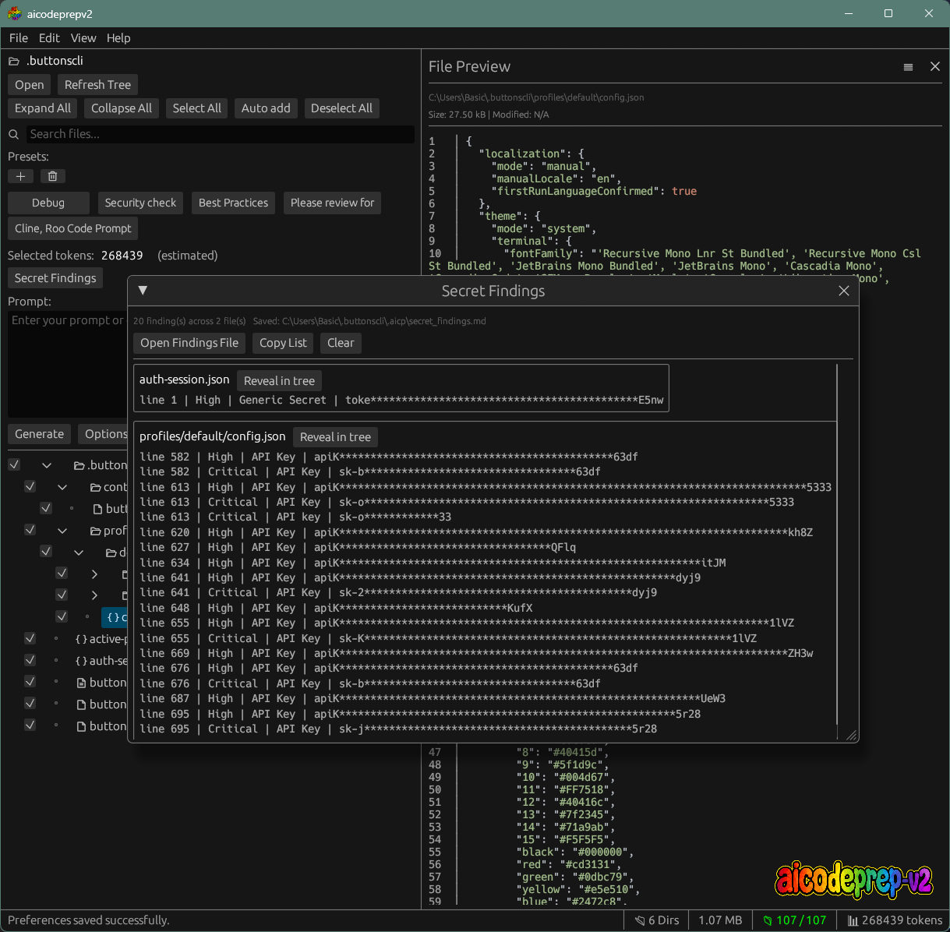Click the .button root folder icon in tree

click(79, 465)
